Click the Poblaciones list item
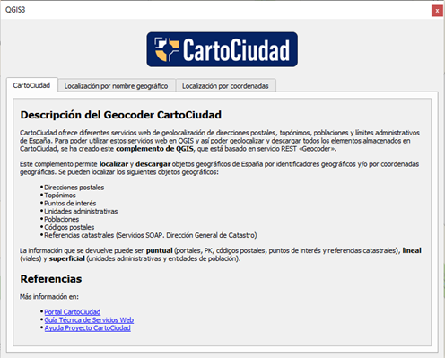 tap(62, 219)
